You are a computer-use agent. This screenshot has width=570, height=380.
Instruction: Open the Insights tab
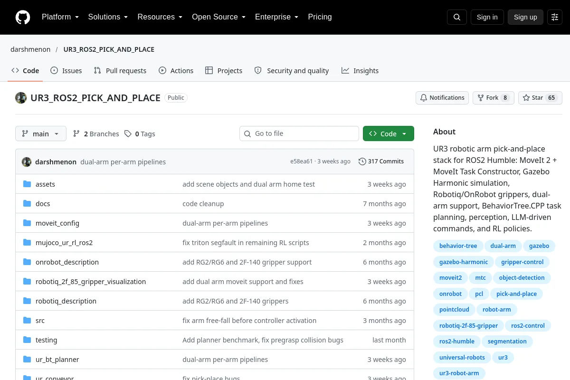click(x=360, y=71)
